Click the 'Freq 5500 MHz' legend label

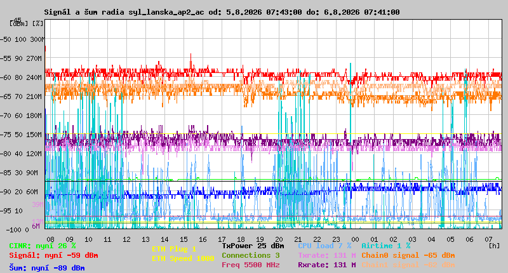(250, 265)
